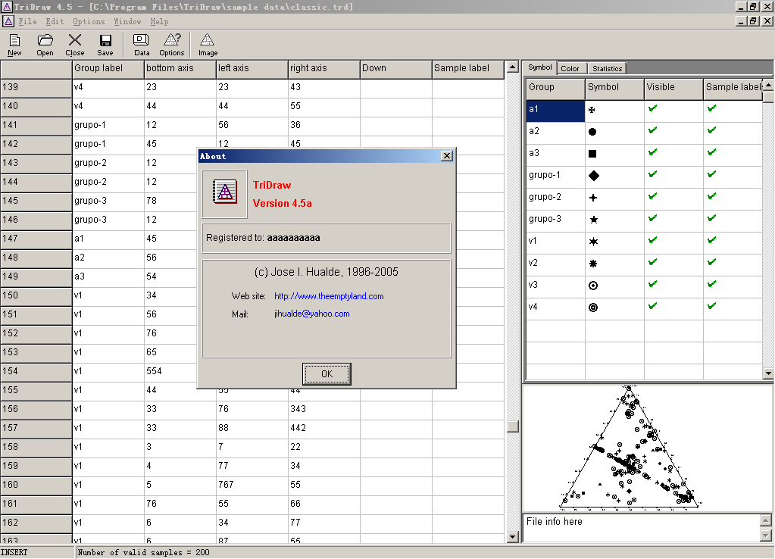The height and width of the screenshot is (559, 775).
Task: Click data grid scrollbar down arrow
Action: point(513,537)
